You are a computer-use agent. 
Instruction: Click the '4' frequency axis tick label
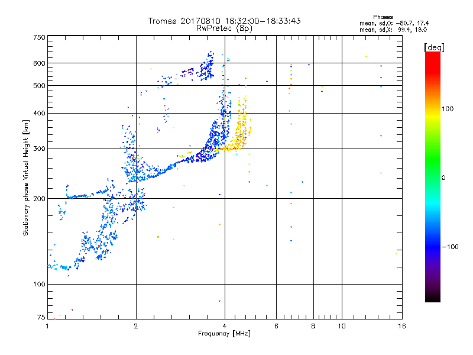coord(225,326)
